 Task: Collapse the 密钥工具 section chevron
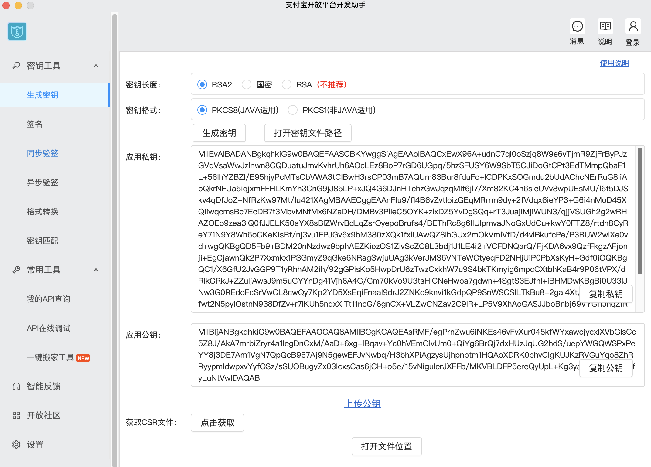point(96,66)
